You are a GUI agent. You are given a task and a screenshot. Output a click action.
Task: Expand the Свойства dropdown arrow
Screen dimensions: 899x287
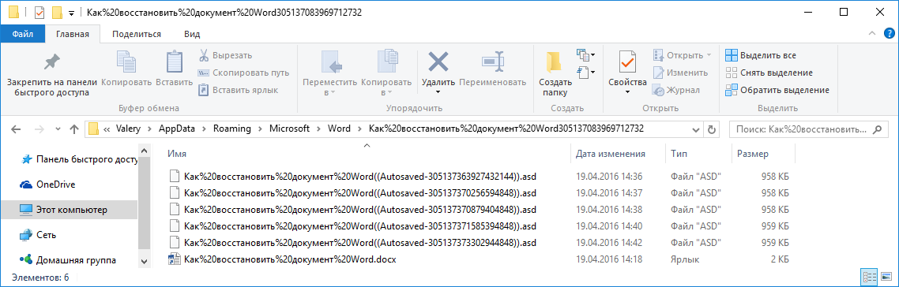(627, 92)
